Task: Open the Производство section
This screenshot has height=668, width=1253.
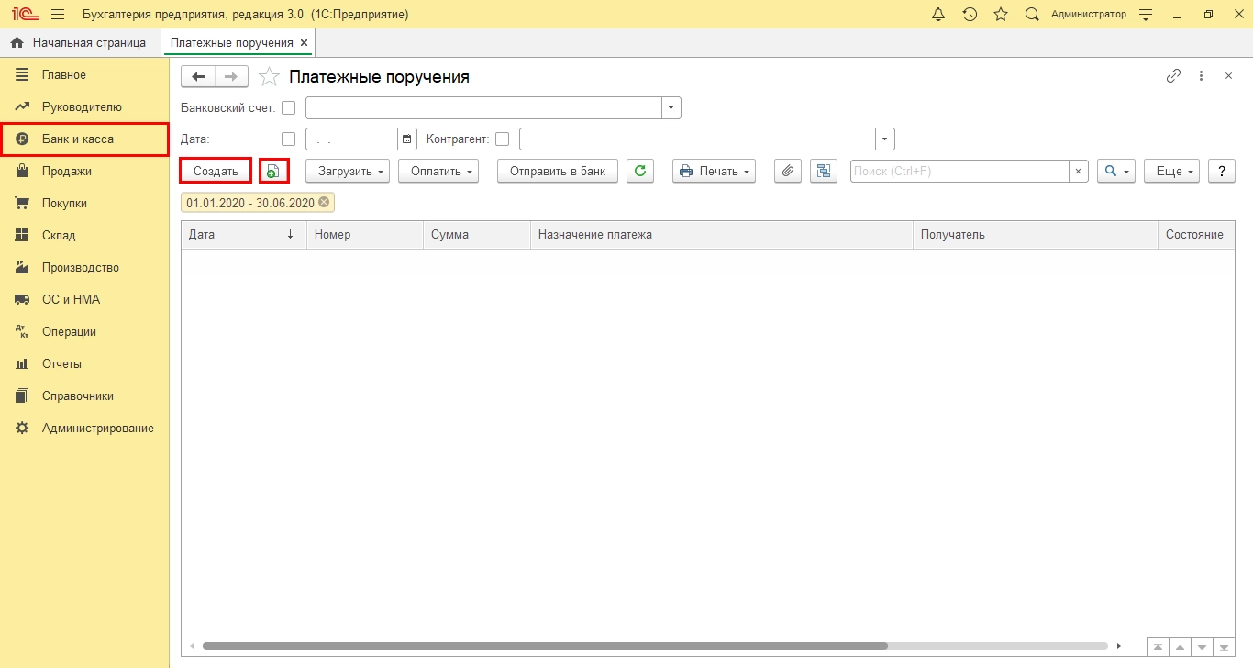Action: [84, 268]
